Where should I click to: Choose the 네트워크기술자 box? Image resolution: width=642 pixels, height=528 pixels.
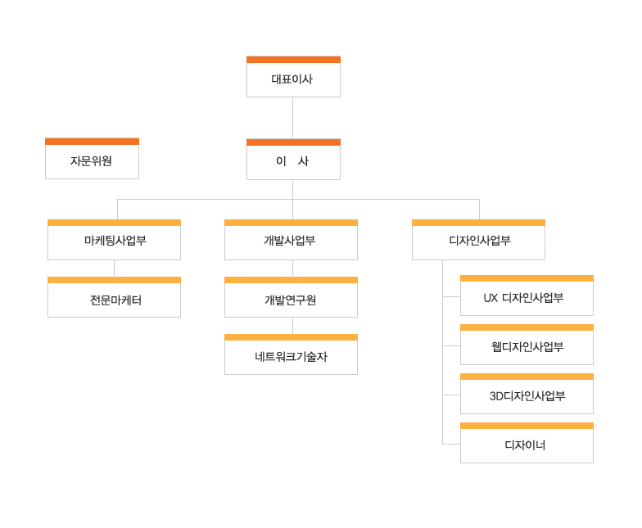pos(291,357)
